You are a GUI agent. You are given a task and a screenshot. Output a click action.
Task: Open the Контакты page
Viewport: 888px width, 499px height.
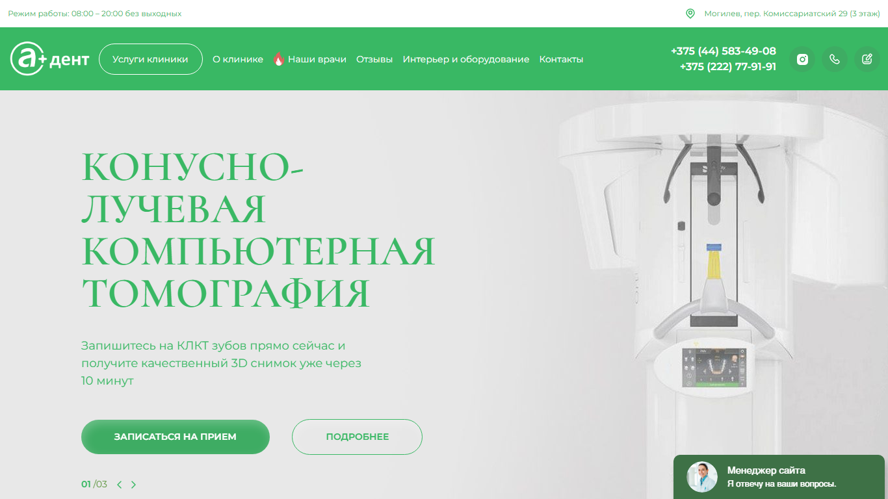coord(561,59)
